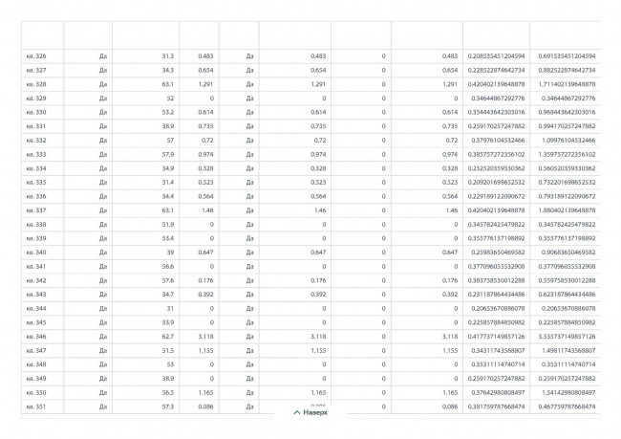The width and height of the screenshot is (621, 439).
Task: Click the up chevron icon beside Наверх
Action: (x=296, y=413)
